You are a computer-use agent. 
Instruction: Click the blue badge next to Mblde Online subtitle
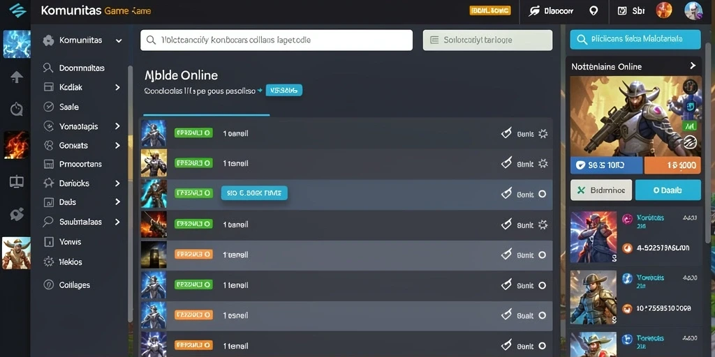283,90
